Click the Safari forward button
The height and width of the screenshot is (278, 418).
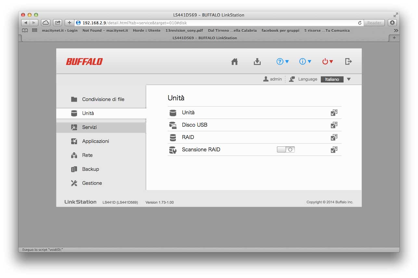(34, 23)
